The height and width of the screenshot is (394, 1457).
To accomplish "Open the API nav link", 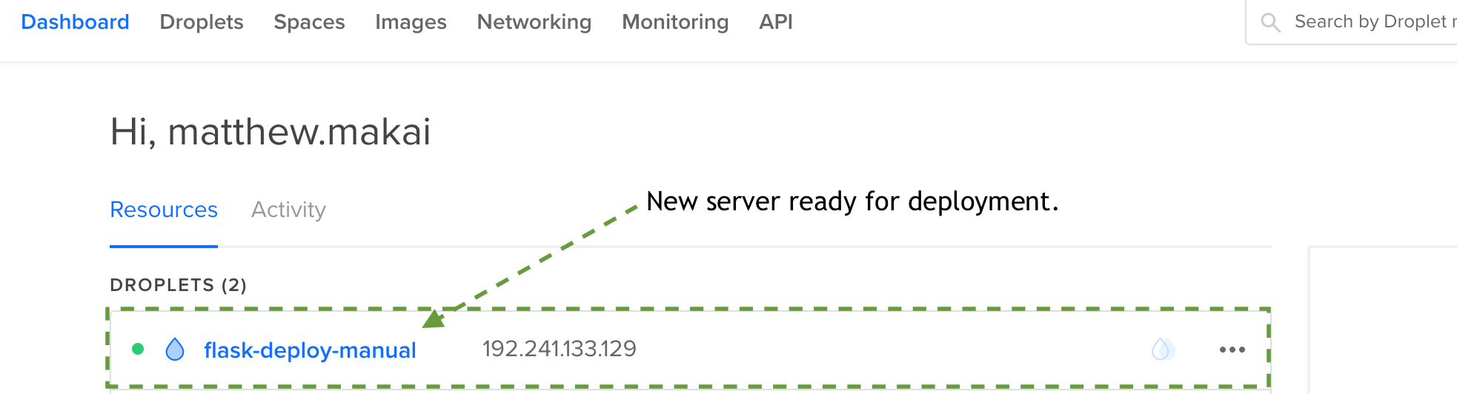I will coord(776,22).
